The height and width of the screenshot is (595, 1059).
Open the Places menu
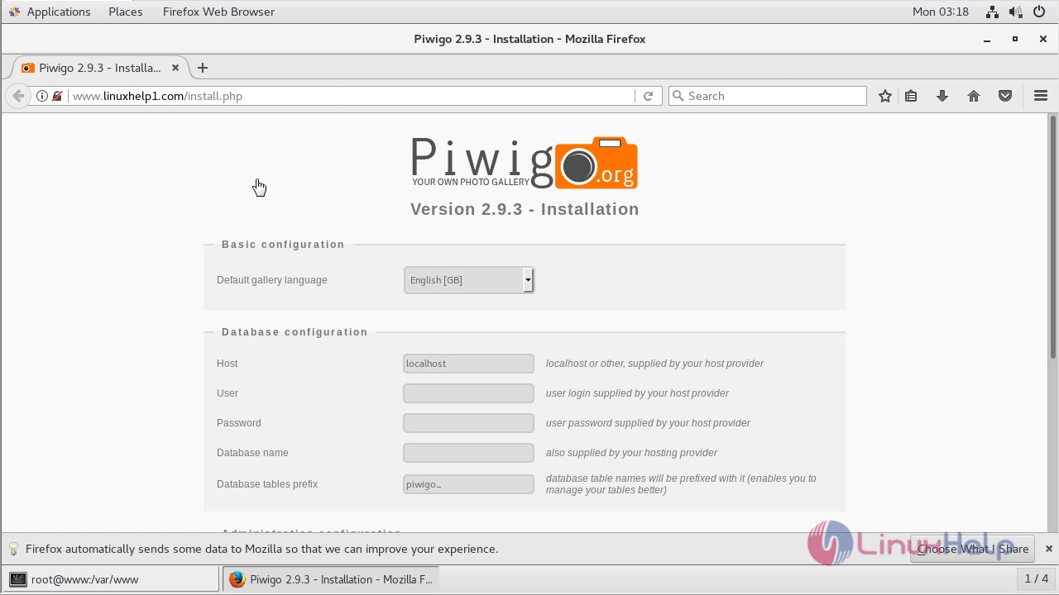126,12
